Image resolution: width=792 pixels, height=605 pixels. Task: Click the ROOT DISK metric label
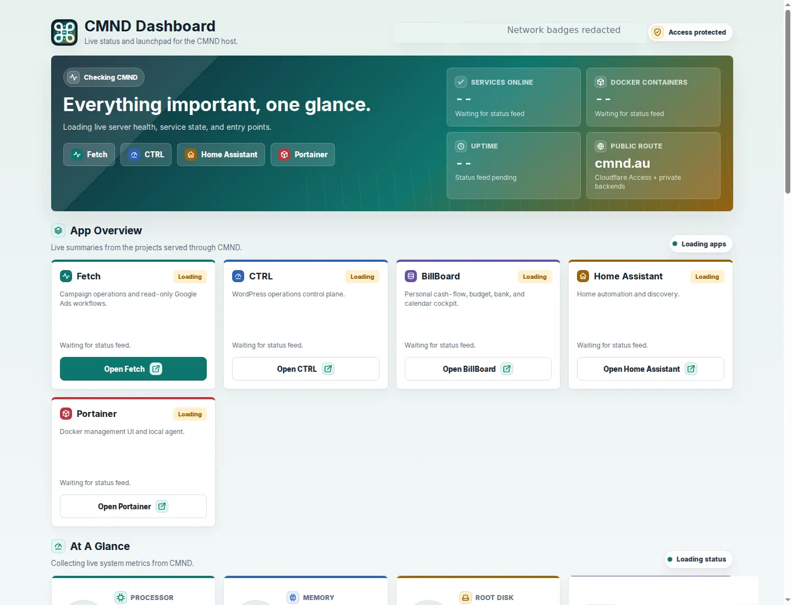[x=494, y=598]
